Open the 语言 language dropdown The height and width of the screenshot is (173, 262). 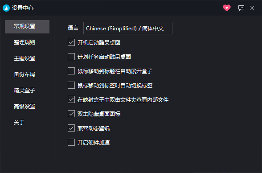(x=128, y=28)
